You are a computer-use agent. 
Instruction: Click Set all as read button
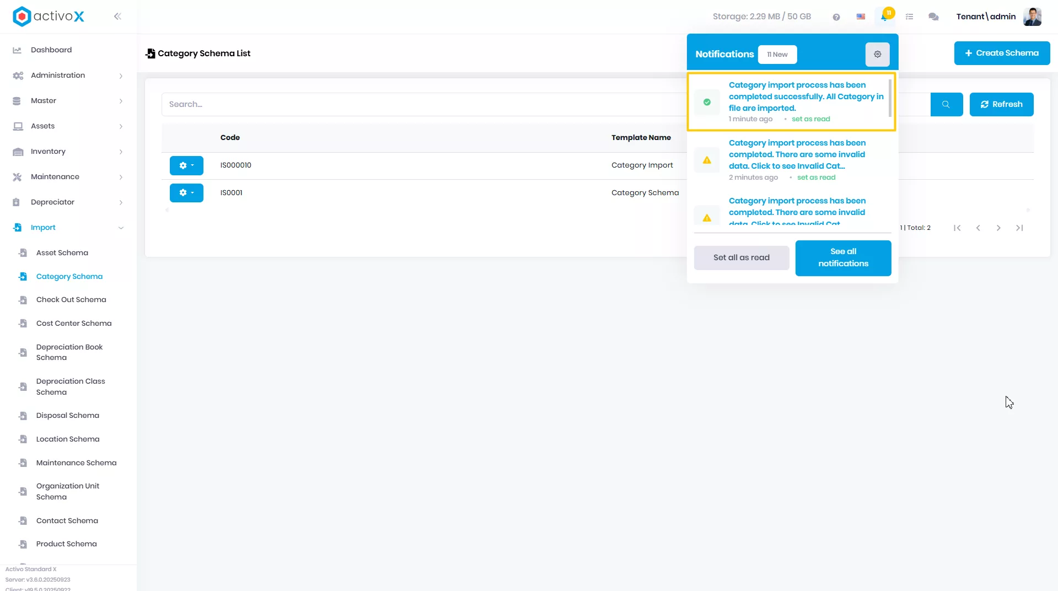[x=741, y=258]
